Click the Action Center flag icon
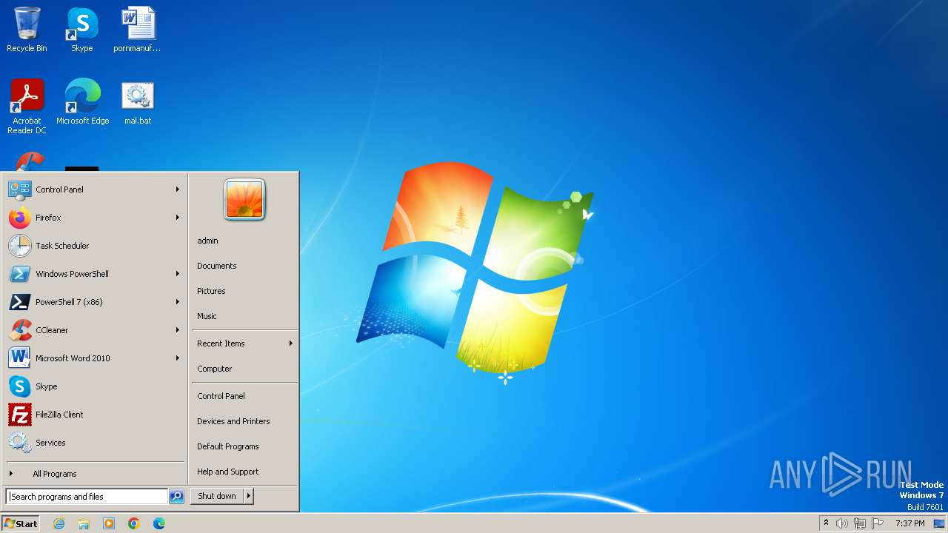948x533 pixels. click(878, 523)
